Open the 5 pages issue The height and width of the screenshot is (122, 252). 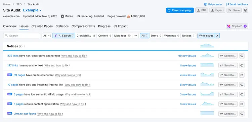click(x=18, y=104)
